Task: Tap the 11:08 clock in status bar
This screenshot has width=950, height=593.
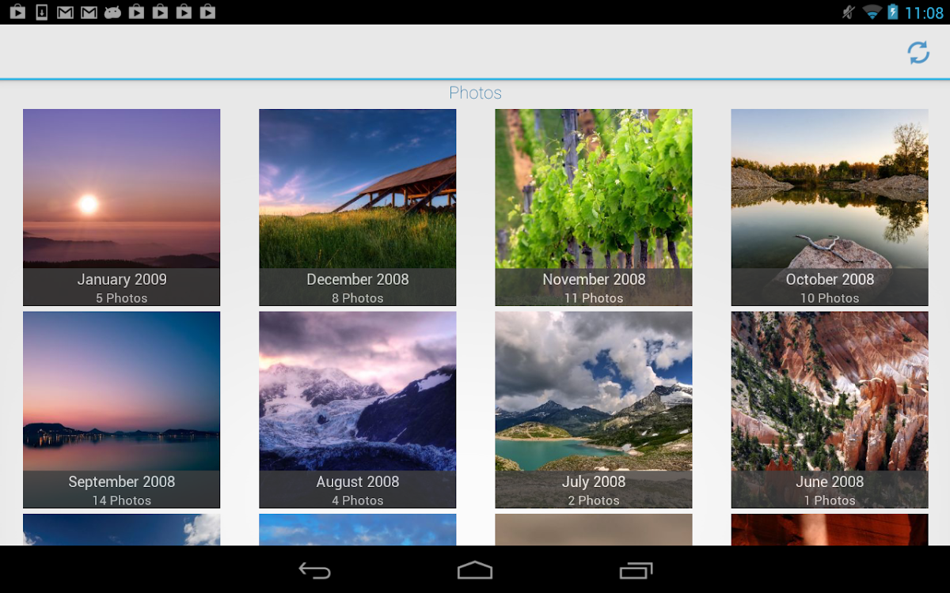Action: coord(924,13)
